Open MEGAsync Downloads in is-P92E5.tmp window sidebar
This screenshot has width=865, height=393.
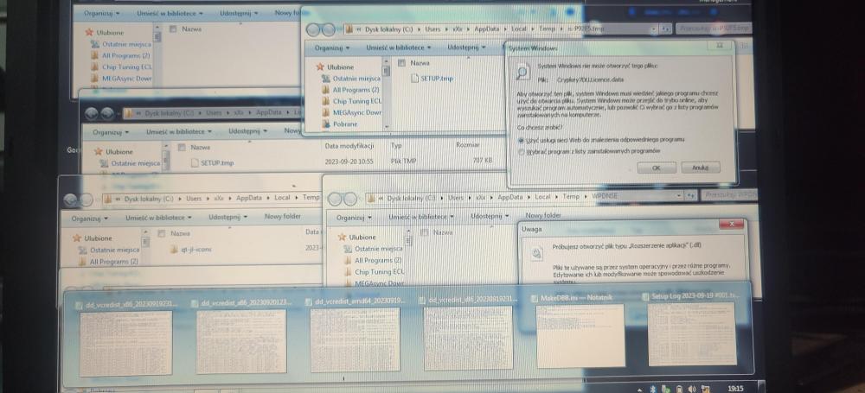click(356, 112)
